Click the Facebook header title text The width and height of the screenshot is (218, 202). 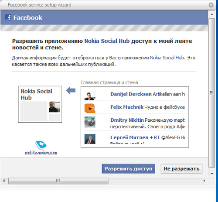tap(28, 18)
